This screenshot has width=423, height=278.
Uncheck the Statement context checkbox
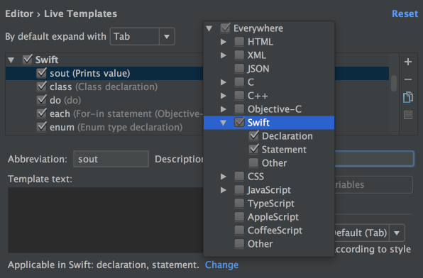[253, 150]
